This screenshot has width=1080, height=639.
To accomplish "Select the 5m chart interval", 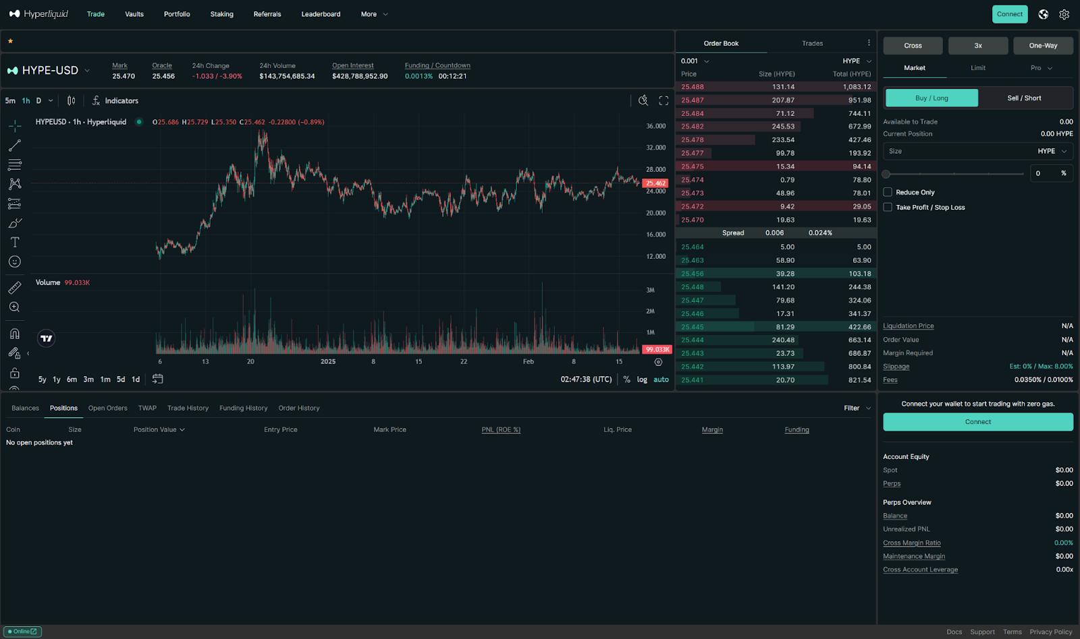I will coord(10,100).
